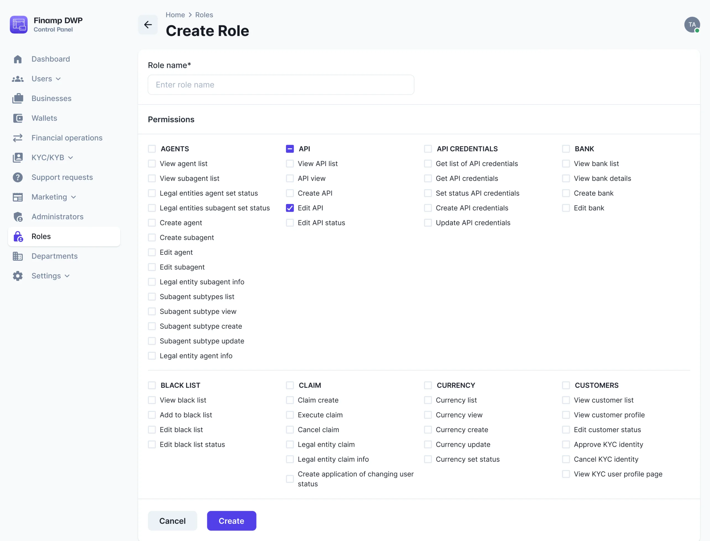Follow the Roles breadcrumb link
710x541 pixels.
click(x=204, y=15)
